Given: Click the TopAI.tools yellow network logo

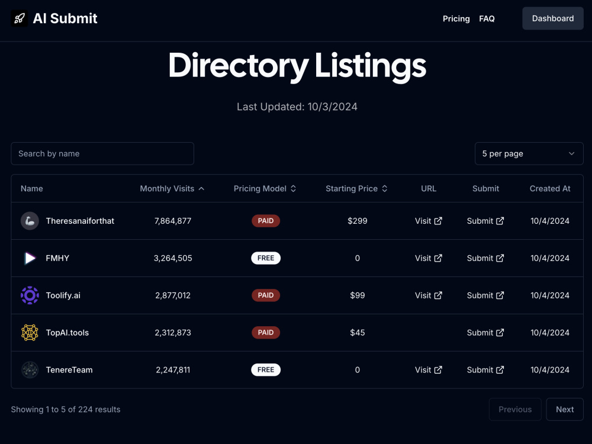Looking at the screenshot, I should pyautogui.click(x=30, y=333).
